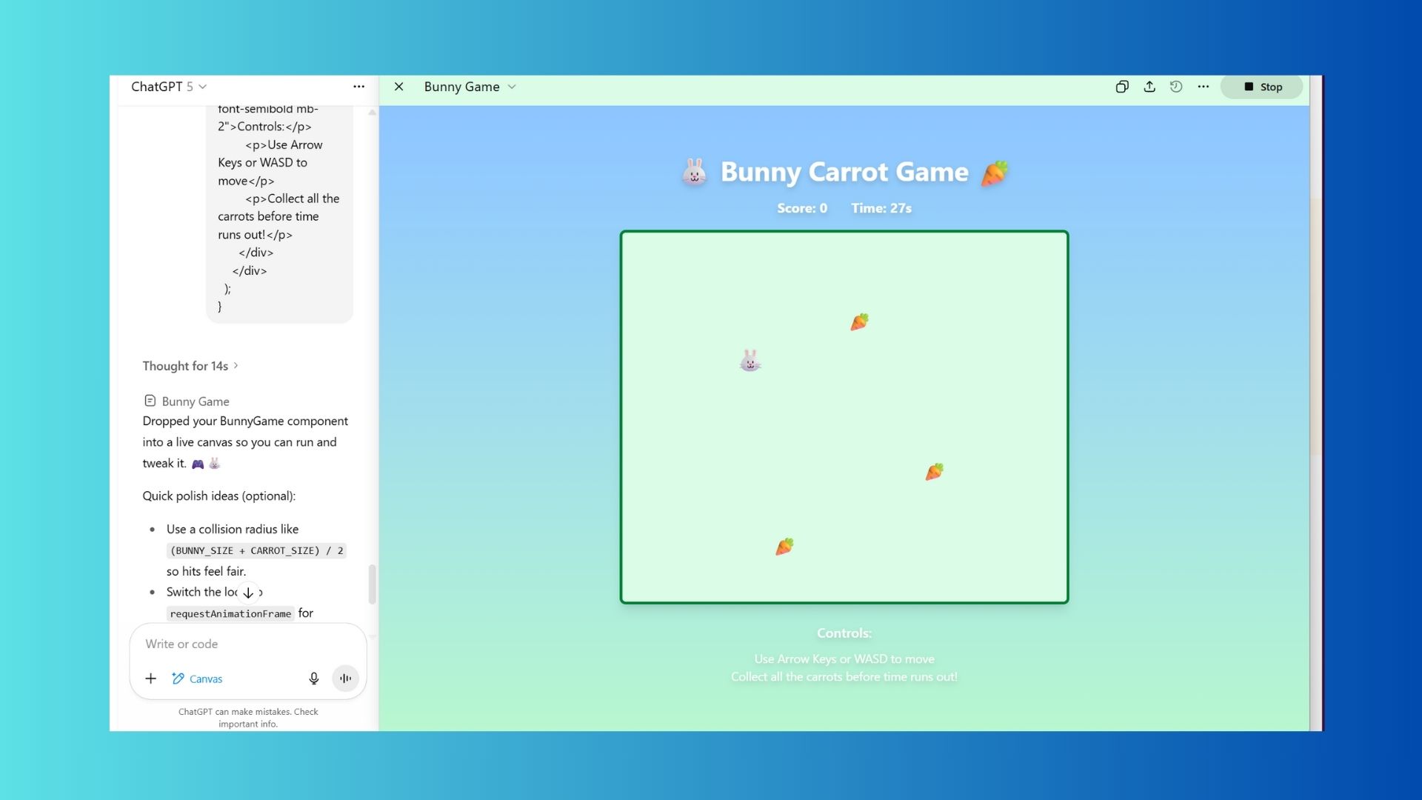Copy the canvas code using the copy icon

pos(1122,87)
